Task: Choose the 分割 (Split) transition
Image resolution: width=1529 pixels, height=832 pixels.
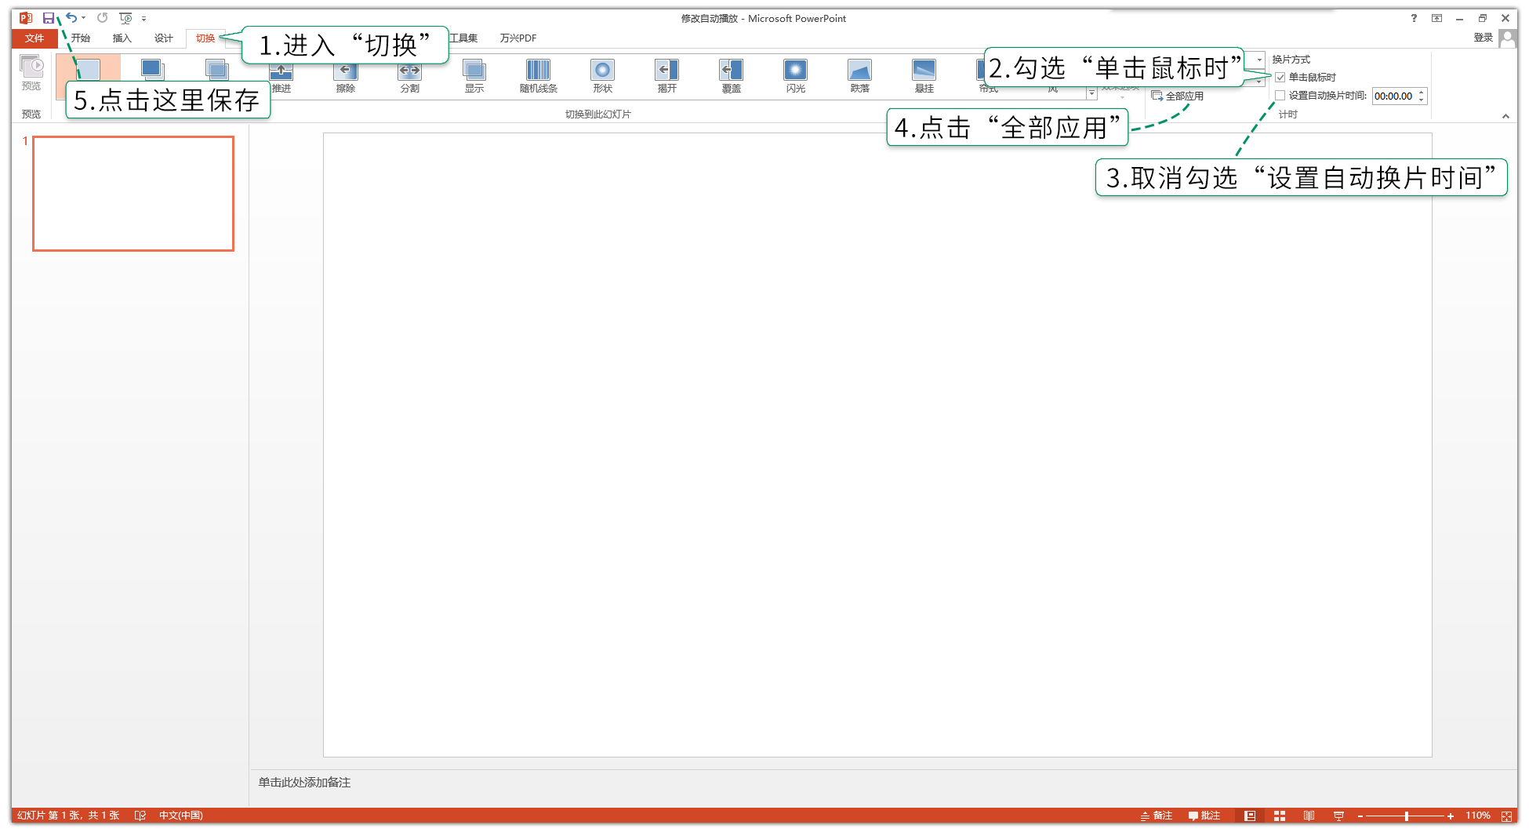Action: coord(410,76)
